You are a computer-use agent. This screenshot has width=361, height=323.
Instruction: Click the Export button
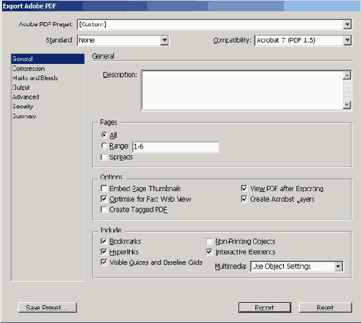264,308
